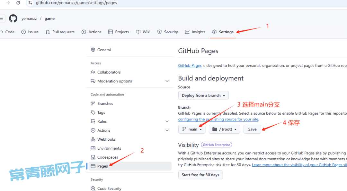Expand the Rules section chevron
The image size is (347, 191).
167,121
